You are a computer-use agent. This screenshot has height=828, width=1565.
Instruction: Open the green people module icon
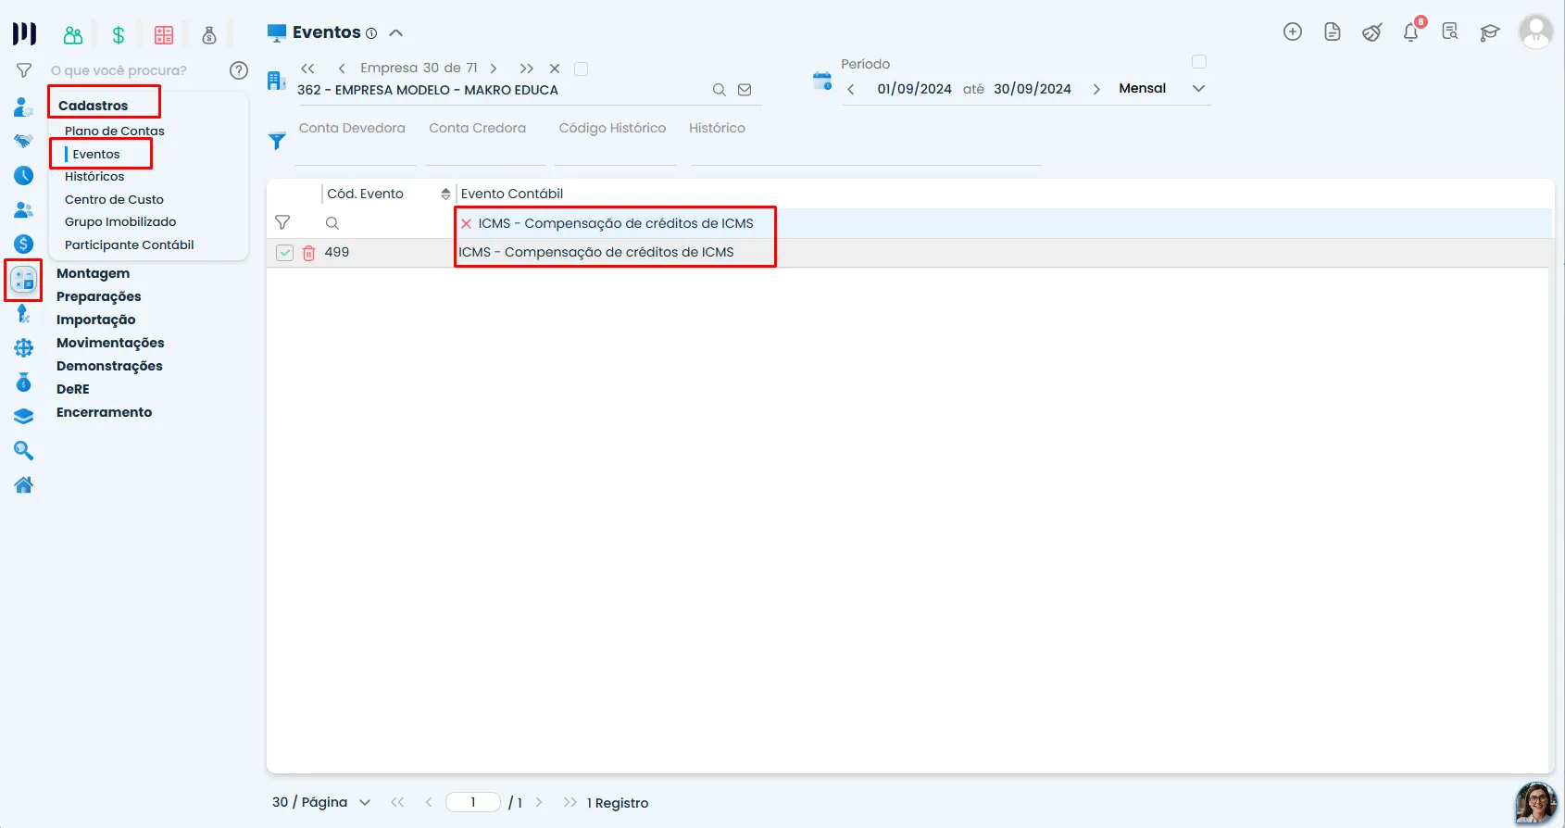[73, 35]
